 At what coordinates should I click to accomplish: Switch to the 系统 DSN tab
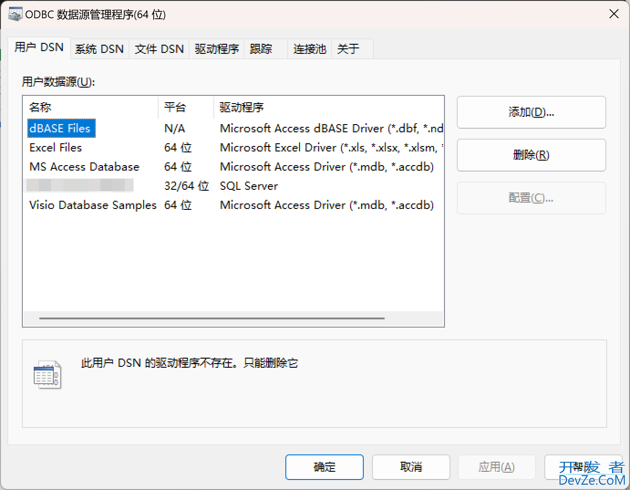[99, 49]
